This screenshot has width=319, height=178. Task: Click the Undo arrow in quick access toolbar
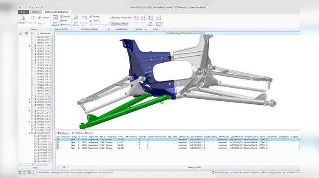(30, 7)
